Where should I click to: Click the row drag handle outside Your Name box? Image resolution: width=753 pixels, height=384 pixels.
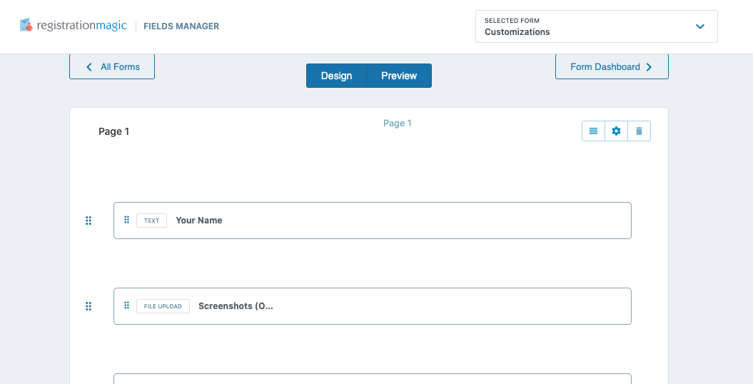(x=89, y=221)
